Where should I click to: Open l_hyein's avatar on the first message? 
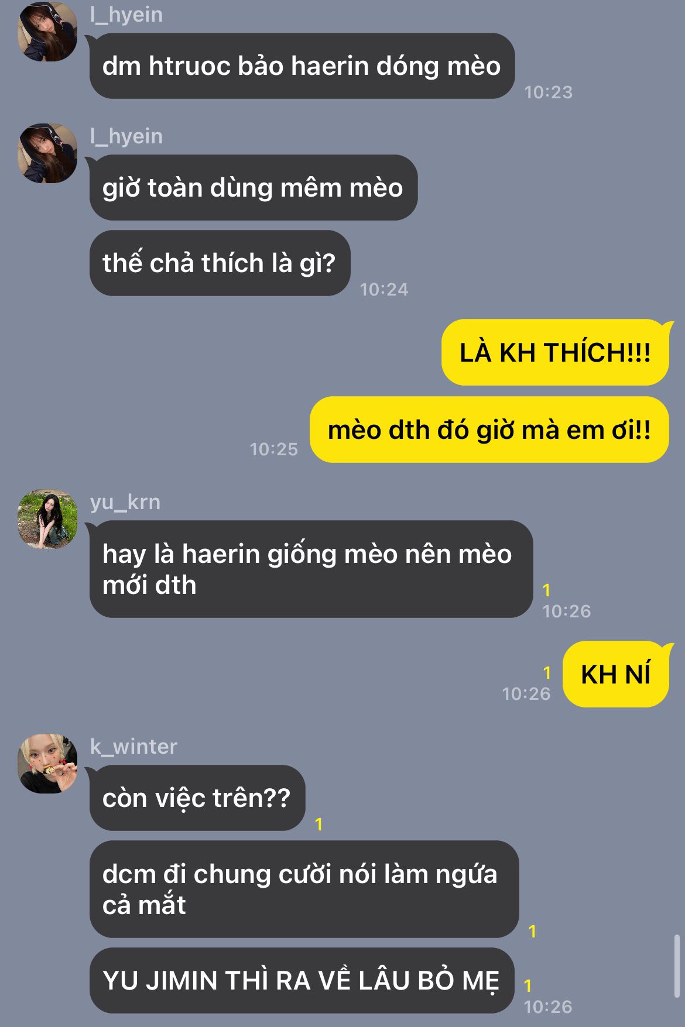pos(47,32)
